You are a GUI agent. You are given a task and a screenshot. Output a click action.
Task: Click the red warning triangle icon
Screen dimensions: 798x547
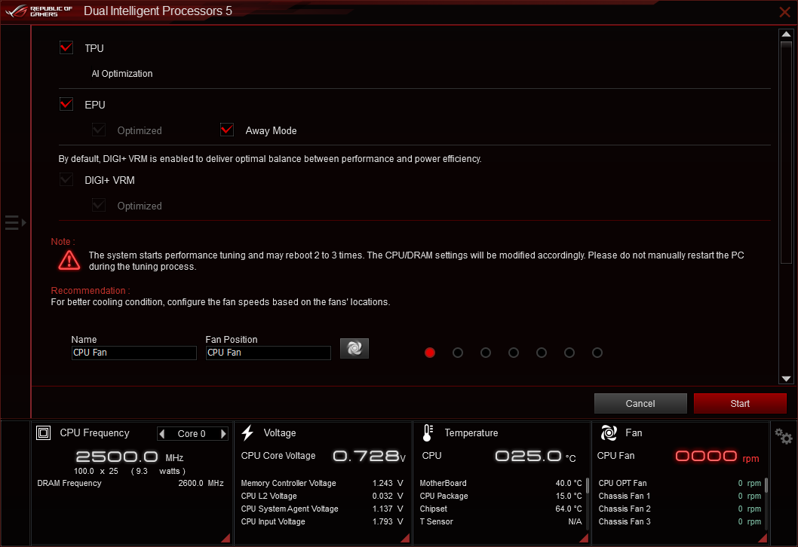pyautogui.click(x=69, y=260)
